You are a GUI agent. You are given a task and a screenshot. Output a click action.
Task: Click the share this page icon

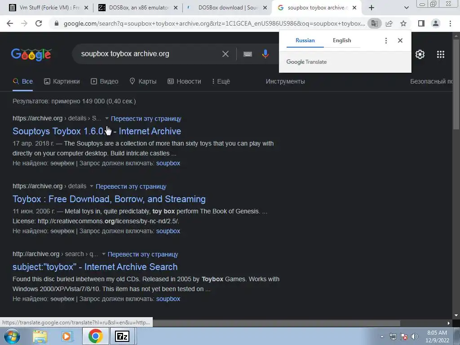pyautogui.click(x=389, y=23)
